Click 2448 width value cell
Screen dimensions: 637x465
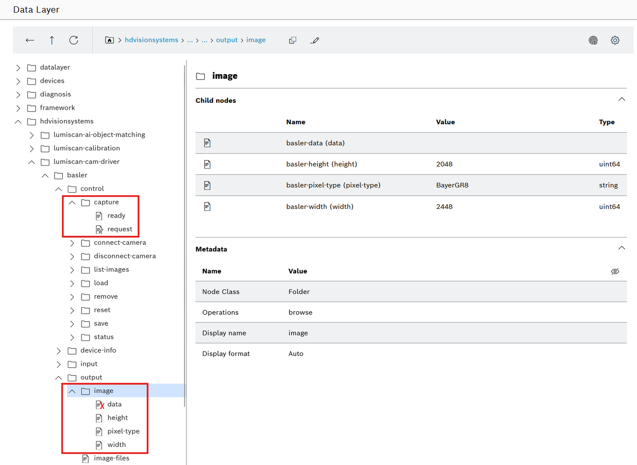tap(444, 207)
